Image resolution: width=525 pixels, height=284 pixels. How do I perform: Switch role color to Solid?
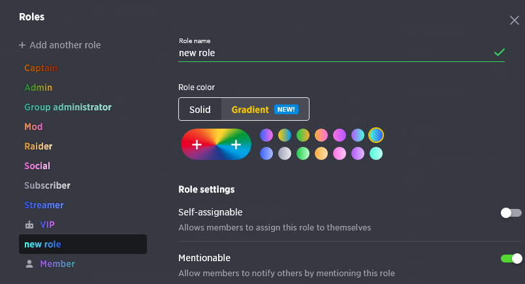[x=200, y=110]
